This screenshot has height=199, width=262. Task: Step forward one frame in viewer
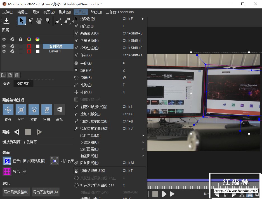(164, 194)
